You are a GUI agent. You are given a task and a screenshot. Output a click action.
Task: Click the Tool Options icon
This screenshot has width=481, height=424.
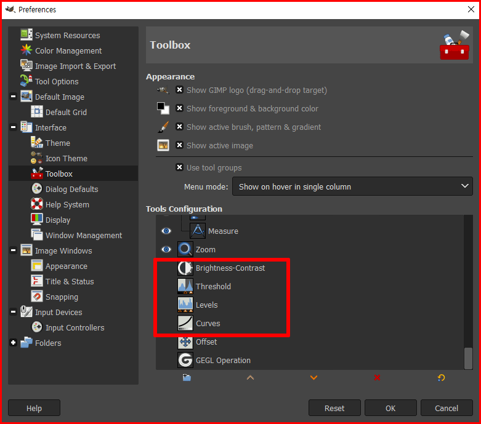pyautogui.click(x=26, y=81)
